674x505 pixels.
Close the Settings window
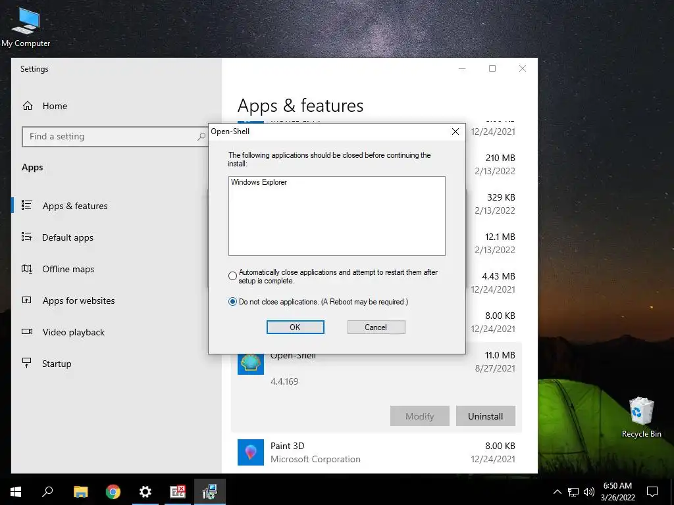(x=522, y=68)
